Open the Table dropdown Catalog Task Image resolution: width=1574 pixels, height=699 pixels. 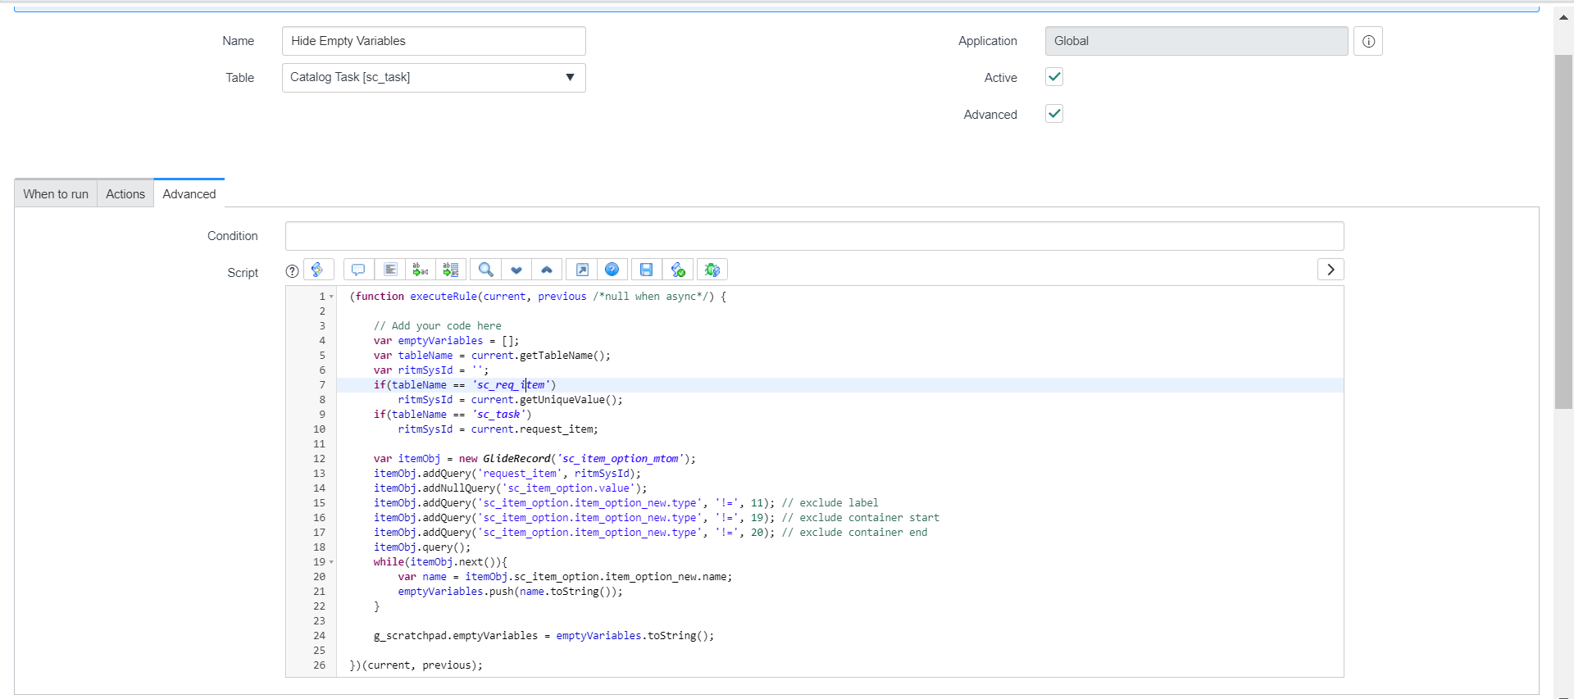434,78
